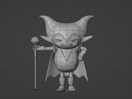Click the small ball at staff bottom

35,90
